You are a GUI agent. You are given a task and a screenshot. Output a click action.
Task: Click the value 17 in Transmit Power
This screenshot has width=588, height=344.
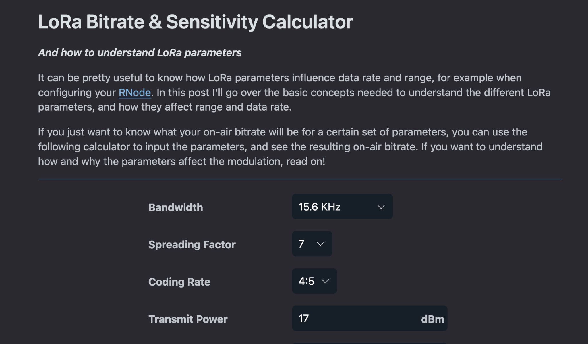click(303, 319)
